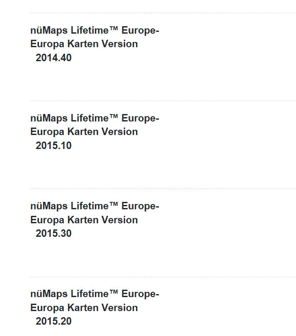Open the nüMaps Lifetime Europe 2015.10 entry
The image size is (296, 336).
pos(94,132)
